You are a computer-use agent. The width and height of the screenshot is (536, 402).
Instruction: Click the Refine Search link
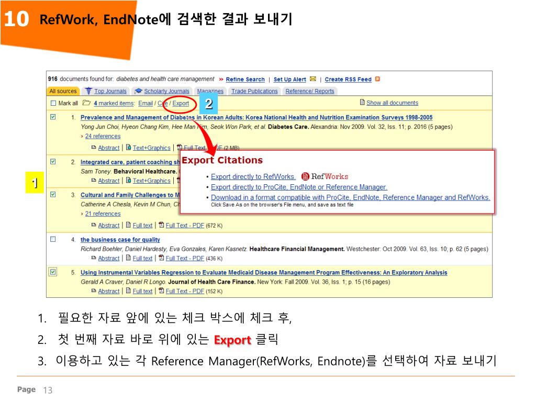point(245,80)
